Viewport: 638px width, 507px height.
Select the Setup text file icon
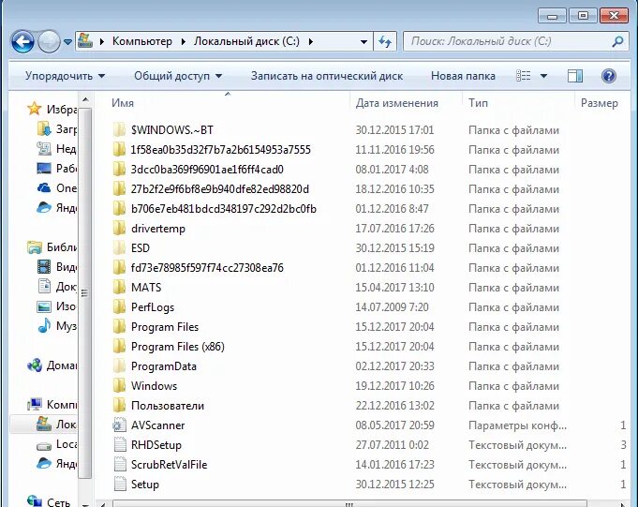point(120,485)
